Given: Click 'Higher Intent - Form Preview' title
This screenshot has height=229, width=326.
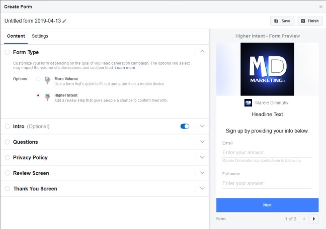Looking at the screenshot, I should pyautogui.click(x=268, y=36).
